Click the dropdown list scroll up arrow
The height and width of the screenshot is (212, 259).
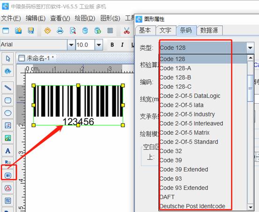coord(251,58)
